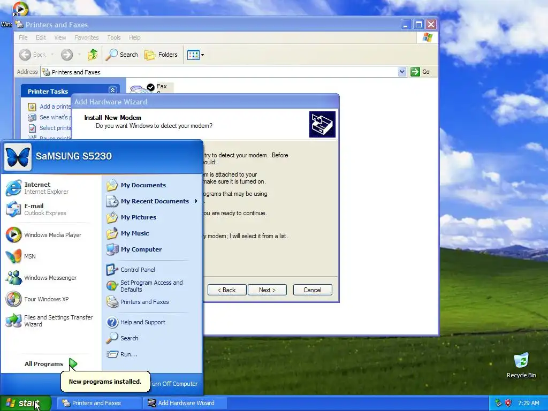
Task: Open the Help menu
Action: point(134,37)
